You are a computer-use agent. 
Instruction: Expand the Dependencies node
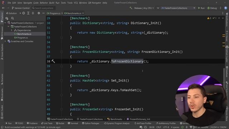point(12,30)
